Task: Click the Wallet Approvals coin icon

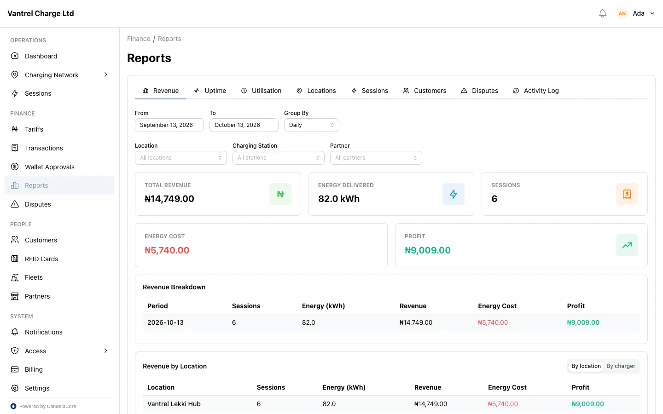Action: point(15,167)
